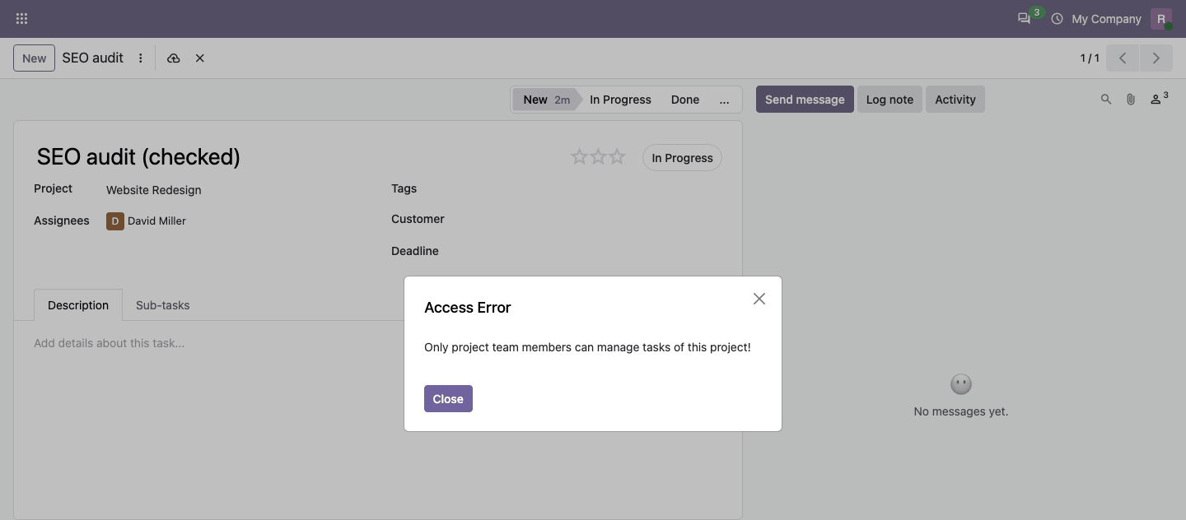Open the conversations messages icon
Image resolution: width=1186 pixels, height=520 pixels.
click(1024, 18)
